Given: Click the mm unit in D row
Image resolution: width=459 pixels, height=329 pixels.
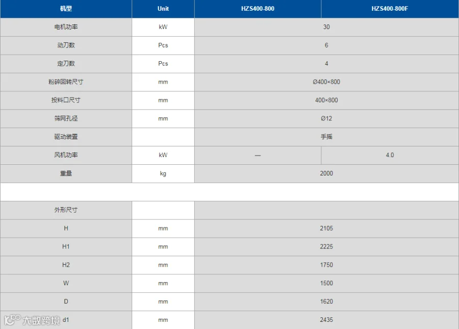Looking at the screenshot, I should pyautogui.click(x=163, y=301).
